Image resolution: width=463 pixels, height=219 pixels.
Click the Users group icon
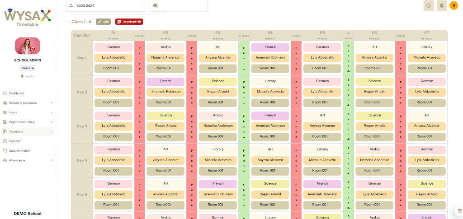[5, 112]
